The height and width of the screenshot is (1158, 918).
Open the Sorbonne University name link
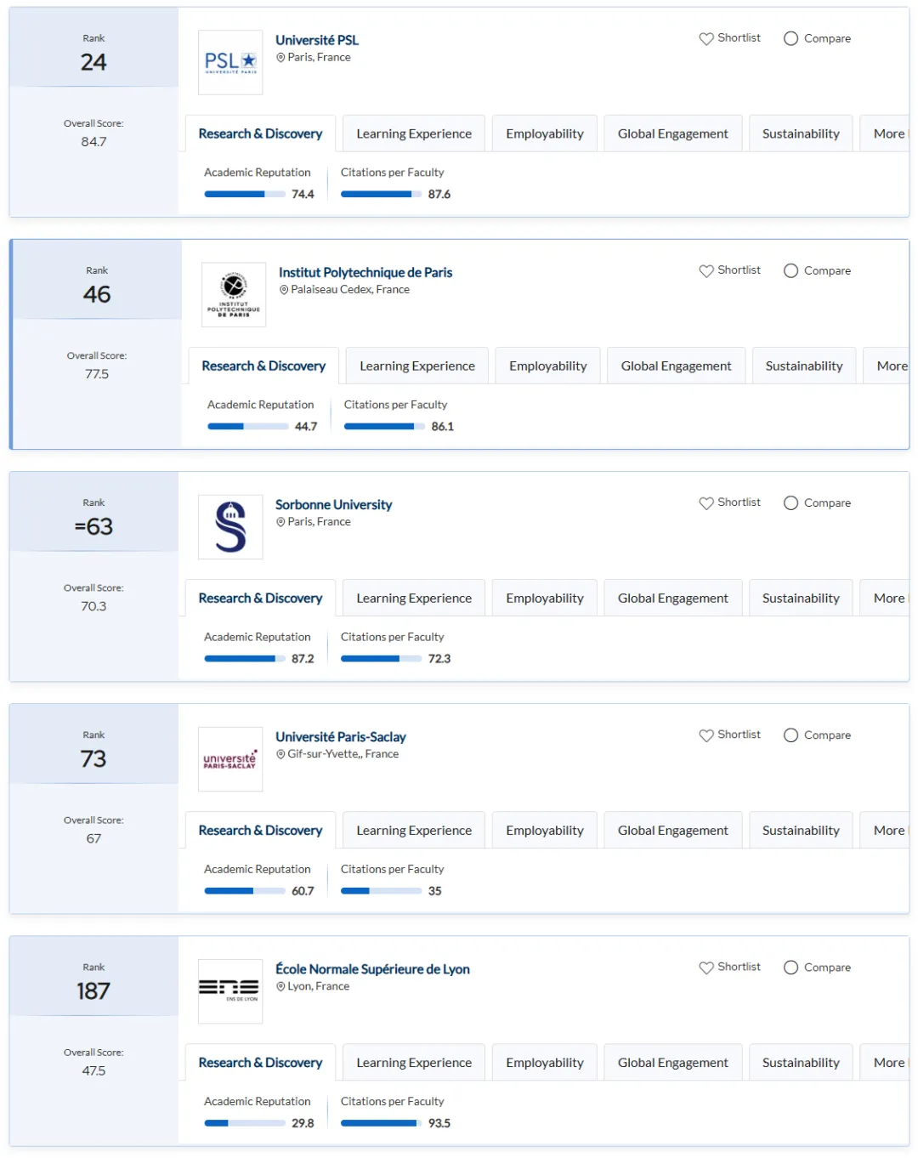[x=333, y=504]
